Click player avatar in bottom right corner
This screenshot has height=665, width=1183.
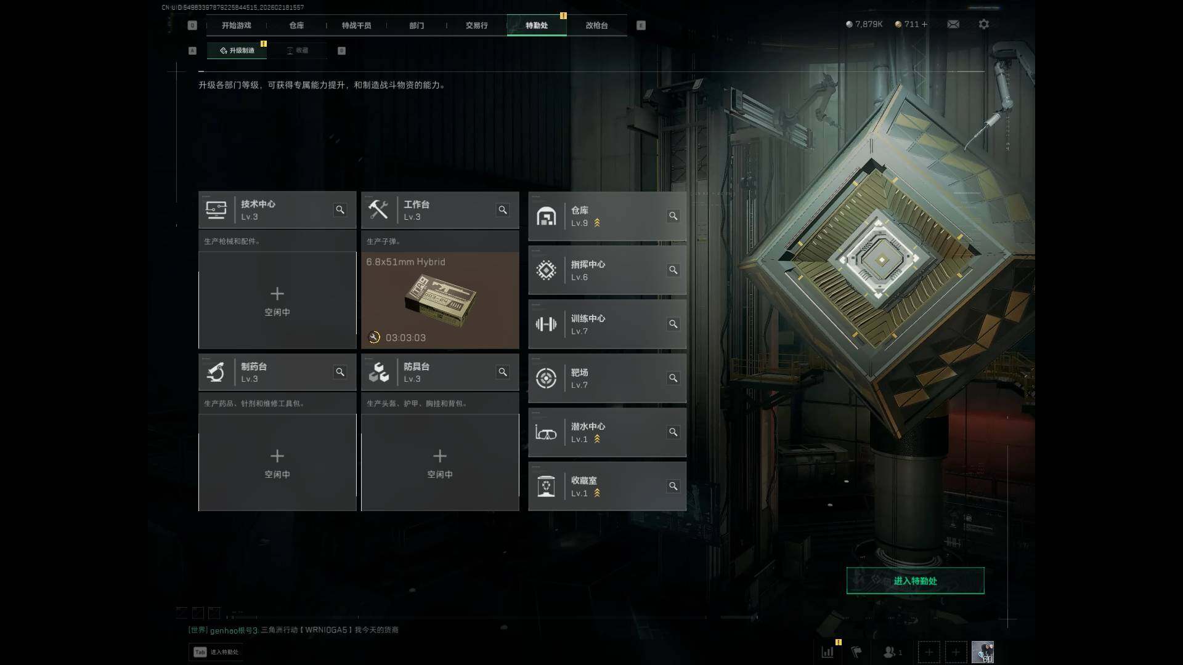click(982, 651)
